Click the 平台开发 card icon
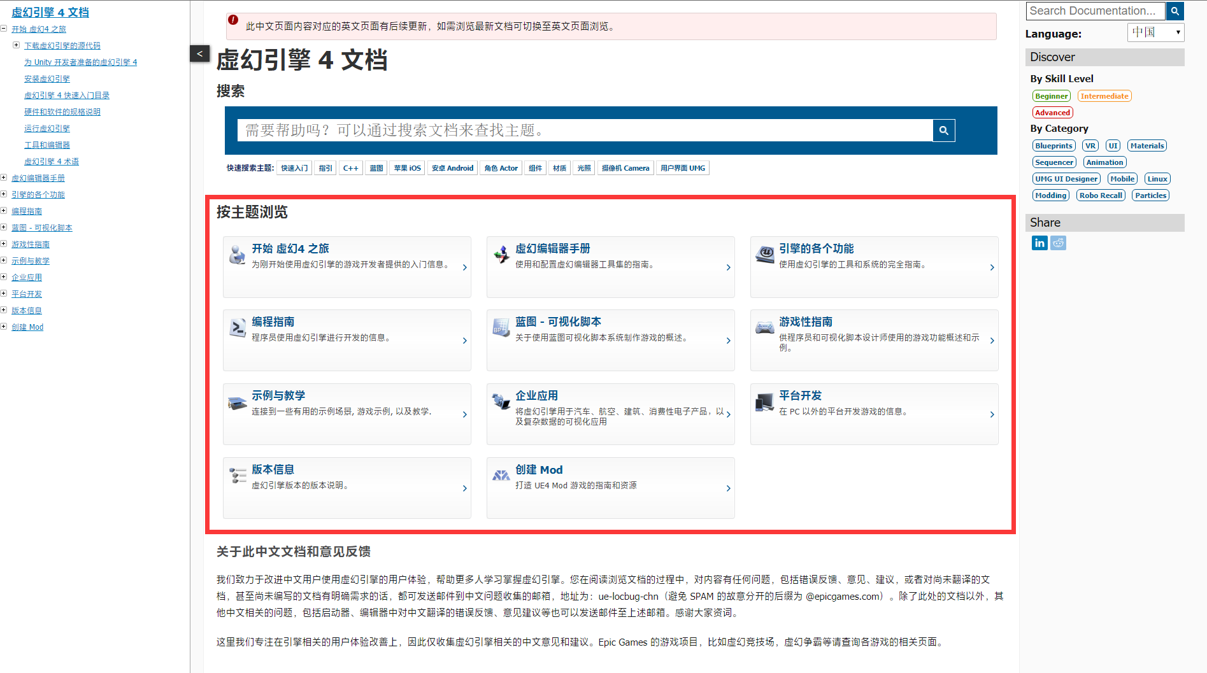Screen dimensions: 1207x673 click(x=765, y=402)
